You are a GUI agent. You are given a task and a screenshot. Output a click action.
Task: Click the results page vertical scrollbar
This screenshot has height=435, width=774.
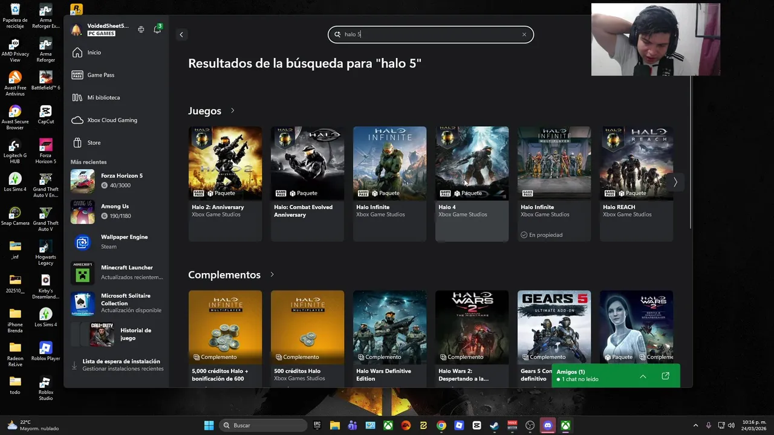coord(691,152)
